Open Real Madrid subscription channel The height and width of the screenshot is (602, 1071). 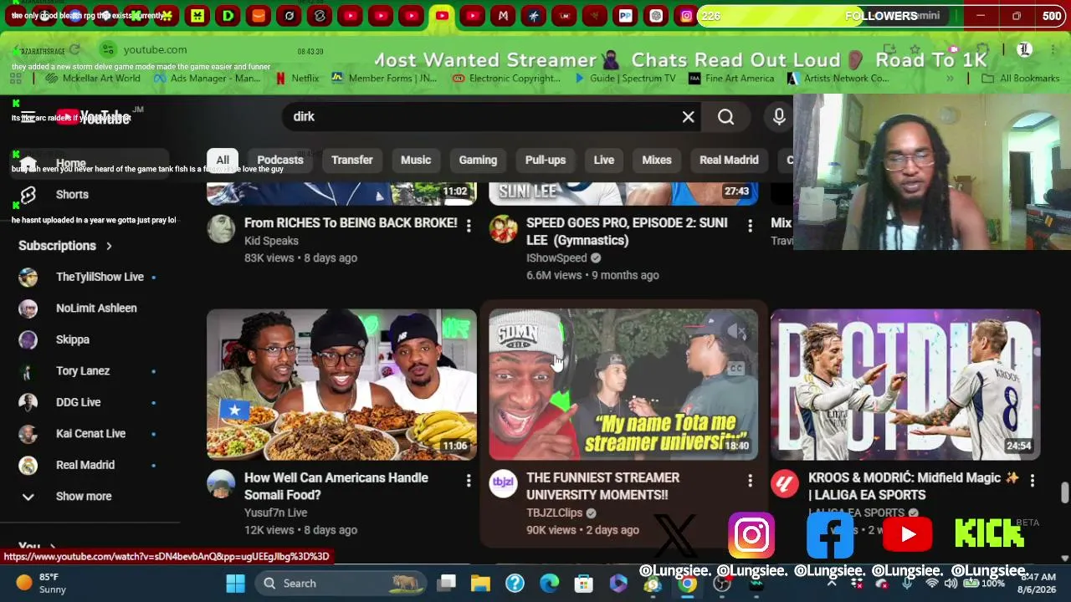click(90, 466)
